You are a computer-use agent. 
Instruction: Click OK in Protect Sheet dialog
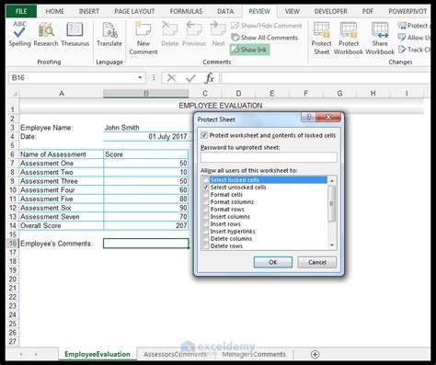273,262
